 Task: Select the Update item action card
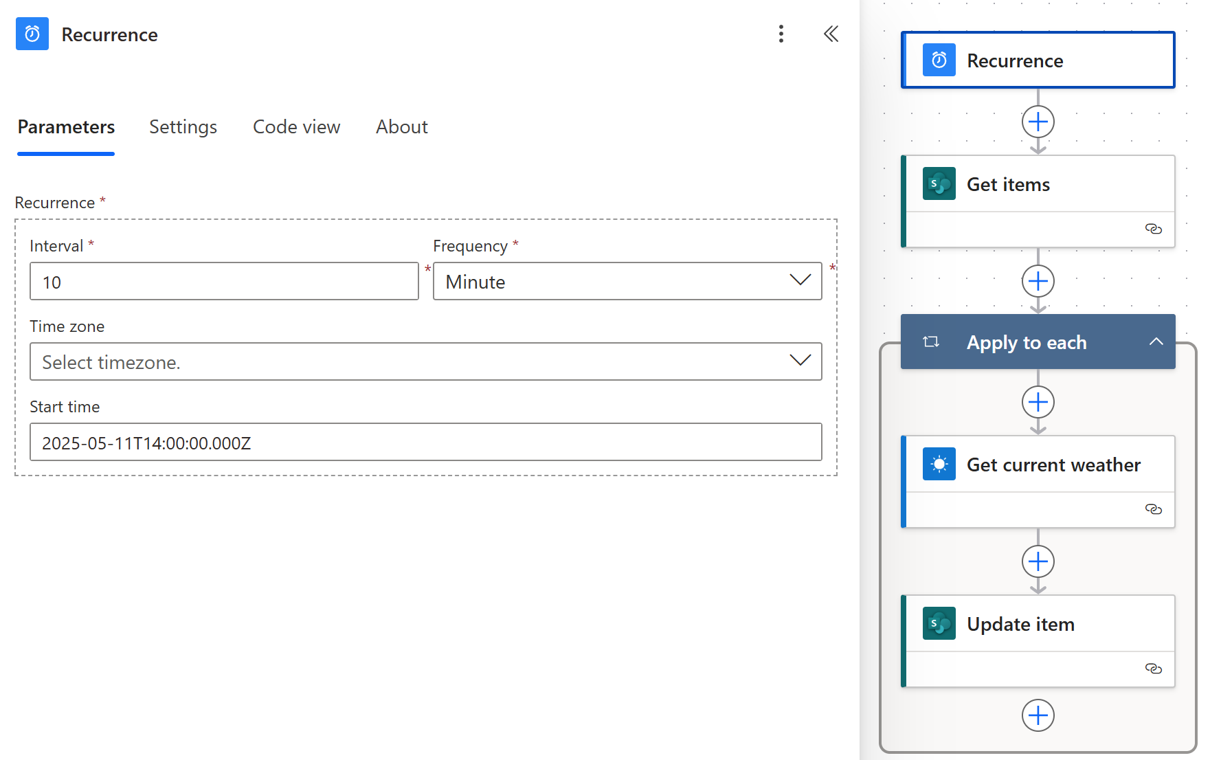(1038, 641)
